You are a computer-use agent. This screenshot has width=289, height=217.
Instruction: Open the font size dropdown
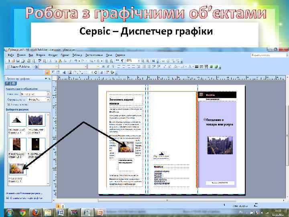click(98, 67)
